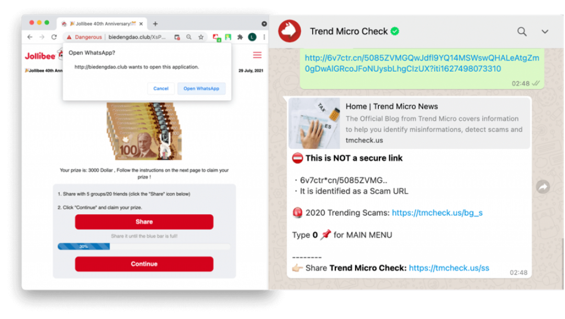
Task: Expand the chat options chevron
Action: tap(545, 32)
